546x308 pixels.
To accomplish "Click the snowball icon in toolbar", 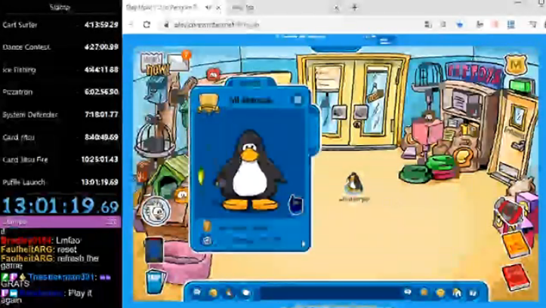I will 246,293.
